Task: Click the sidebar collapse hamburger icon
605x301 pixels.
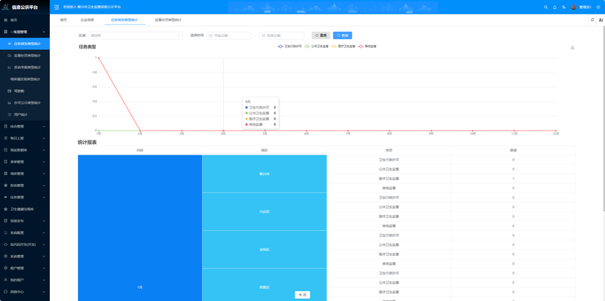Action: pos(57,7)
